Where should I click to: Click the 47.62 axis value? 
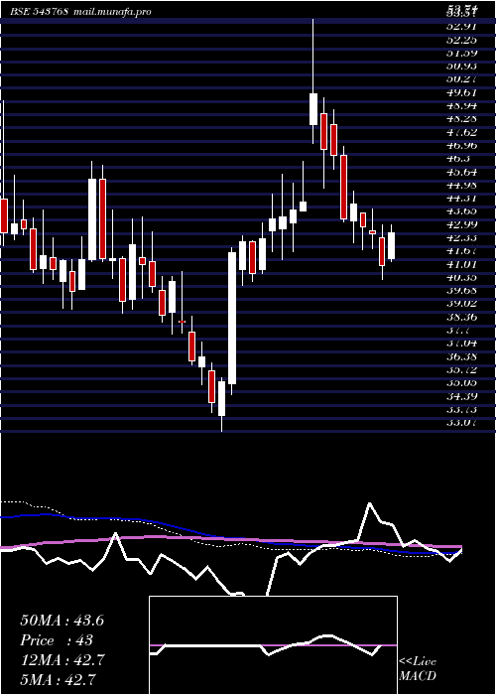(462, 132)
